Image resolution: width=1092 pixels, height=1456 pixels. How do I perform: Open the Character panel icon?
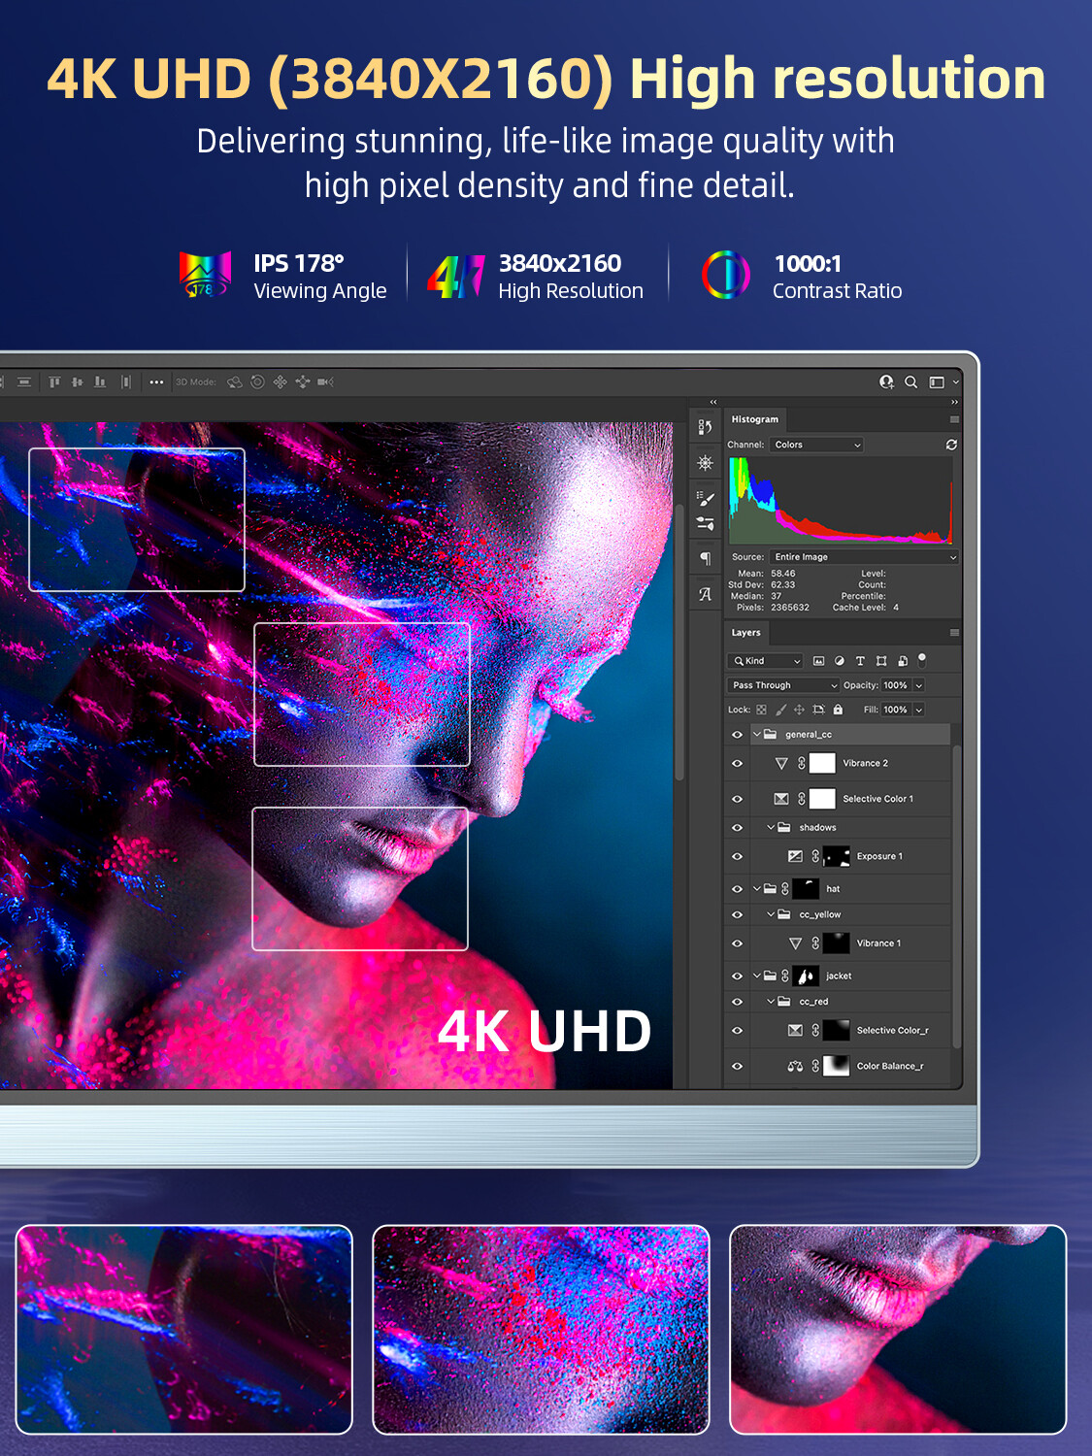(705, 594)
